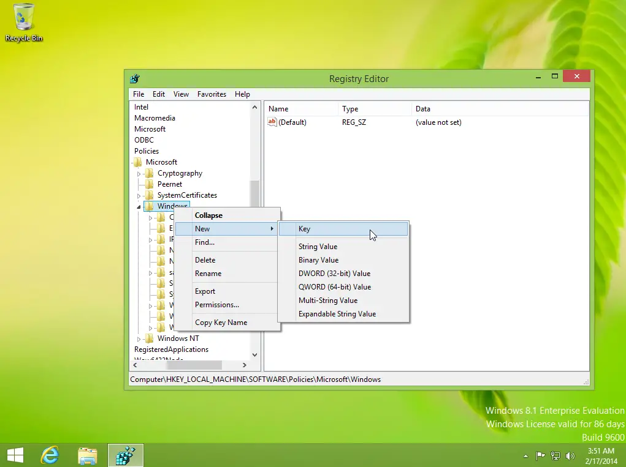Select DWORD (32-bit) Value option

(334, 274)
